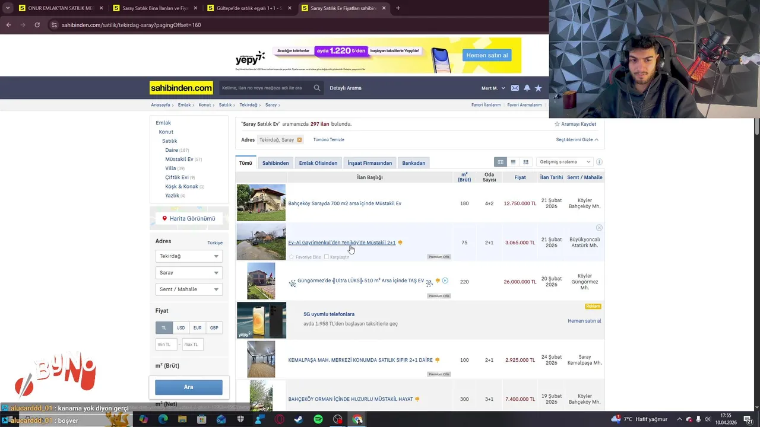Open the taskbar volume icon
This screenshot has height=427, width=760.
708,419
